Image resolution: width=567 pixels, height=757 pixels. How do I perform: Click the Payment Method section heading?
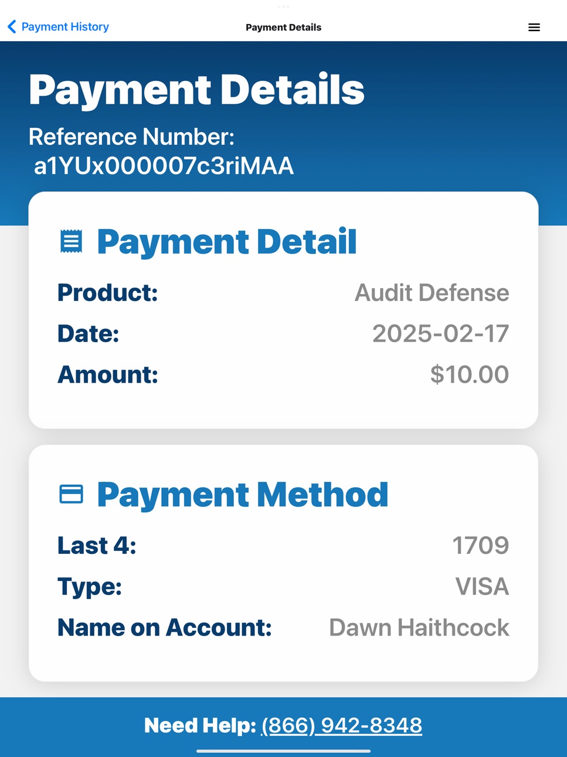pyautogui.click(x=242, y=495)
